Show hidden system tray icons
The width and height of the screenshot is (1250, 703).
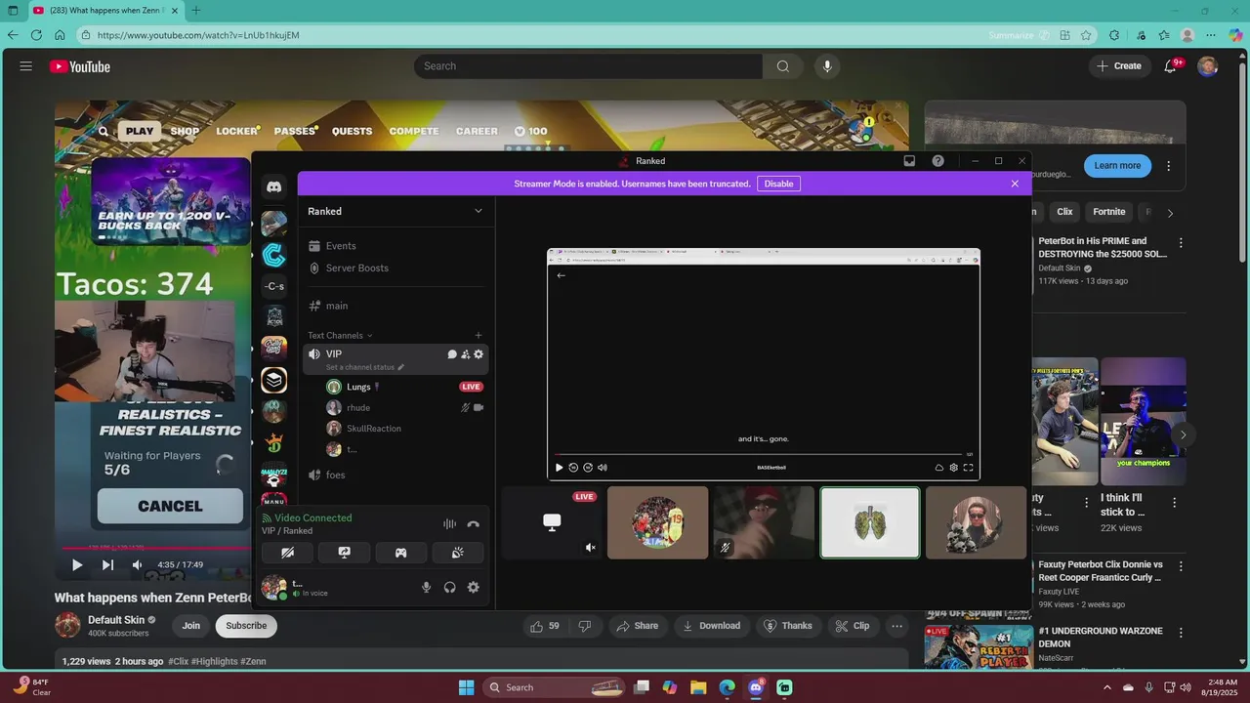[x=1108, y=687]
